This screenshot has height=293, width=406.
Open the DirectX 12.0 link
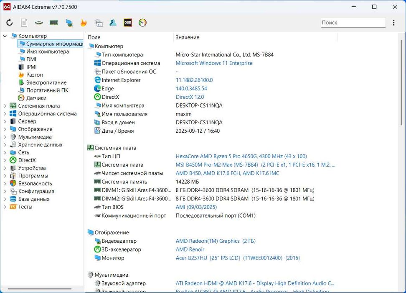pos(190,97)
